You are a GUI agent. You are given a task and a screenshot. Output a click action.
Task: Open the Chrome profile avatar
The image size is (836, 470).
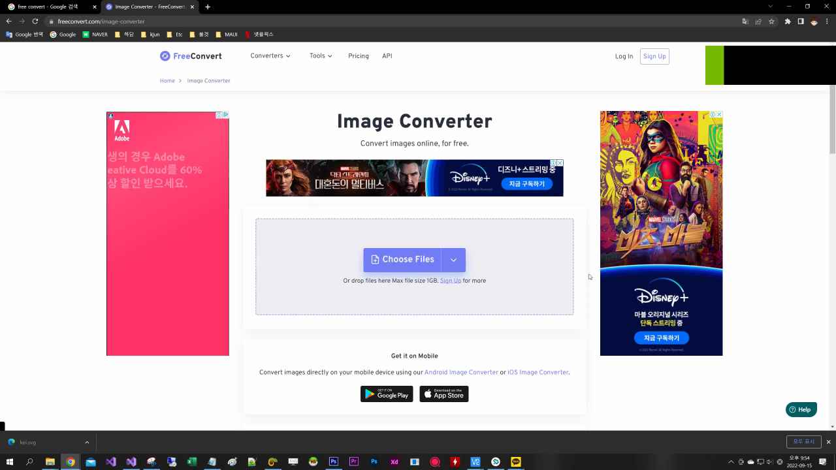coord(814,22)
